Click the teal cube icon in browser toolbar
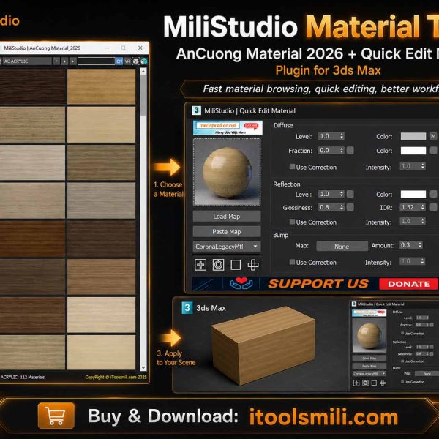Viewport: 439px width, 439px height. pos(144,61)
